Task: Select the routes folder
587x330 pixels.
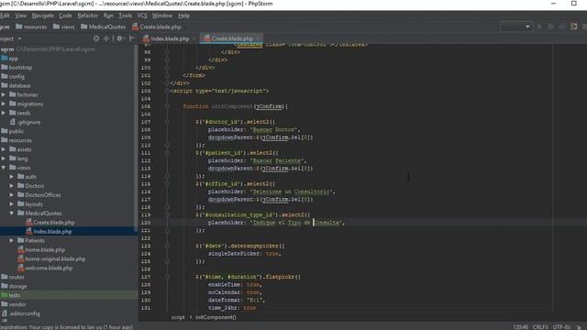Action: click(13, 277)
